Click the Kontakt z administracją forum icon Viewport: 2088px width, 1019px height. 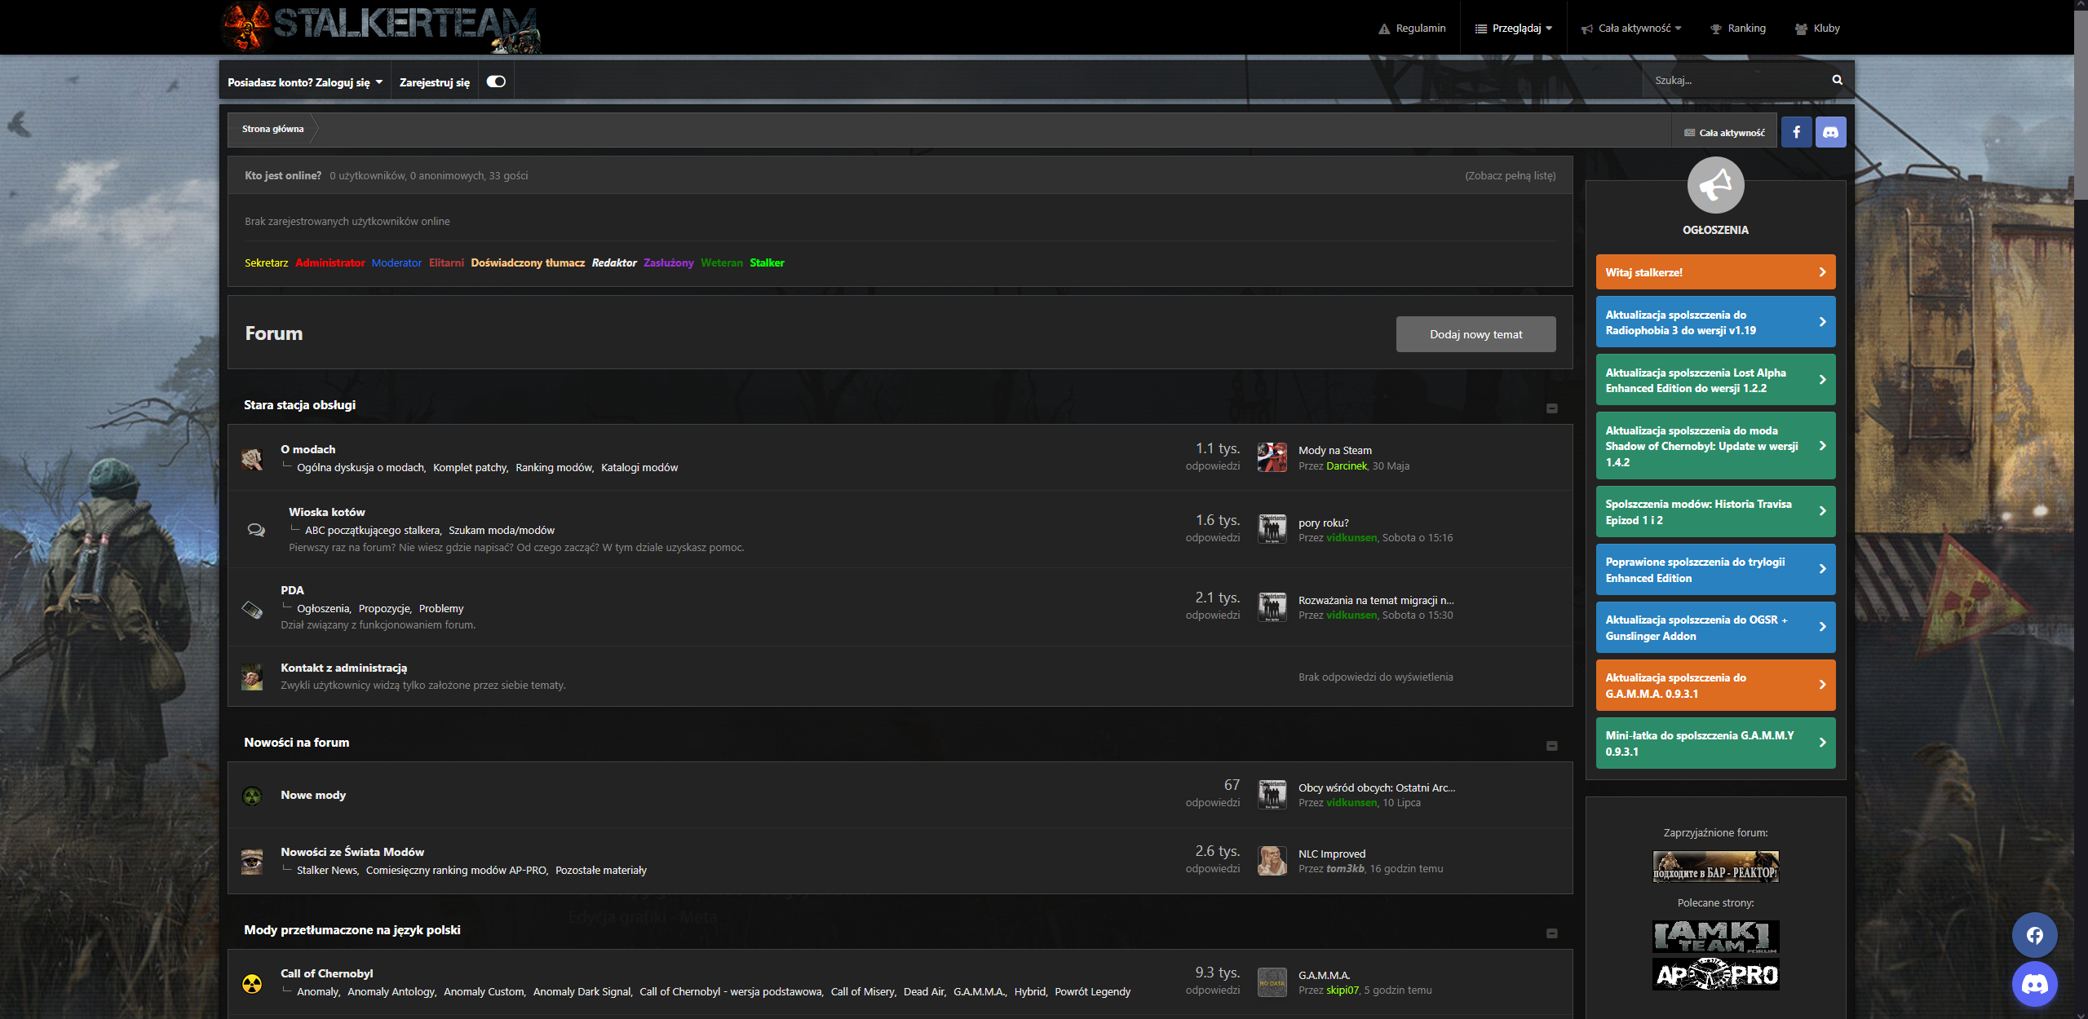pos(252,677)
